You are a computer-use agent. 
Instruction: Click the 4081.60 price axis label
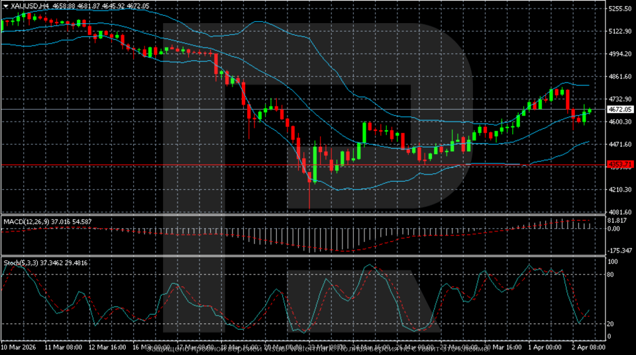pos(619,212)
